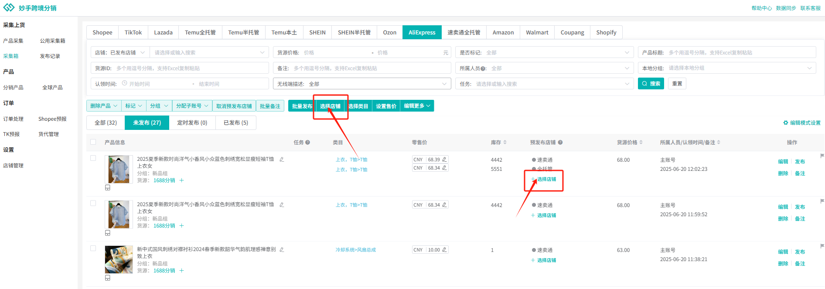This screenshot has height=289, width=825.
Task: Click the 搜索 search button
Action: coord(651,84)
